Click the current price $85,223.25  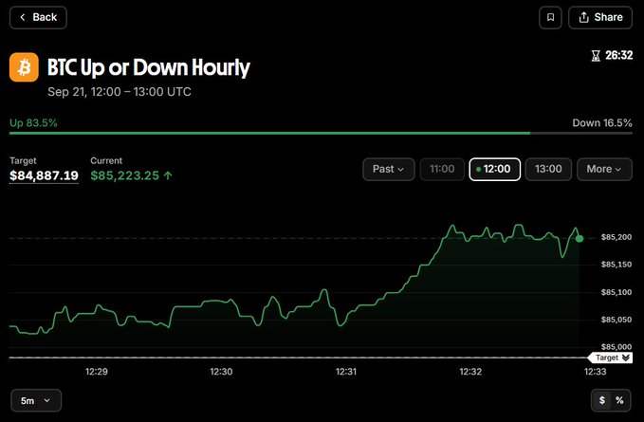125,175
